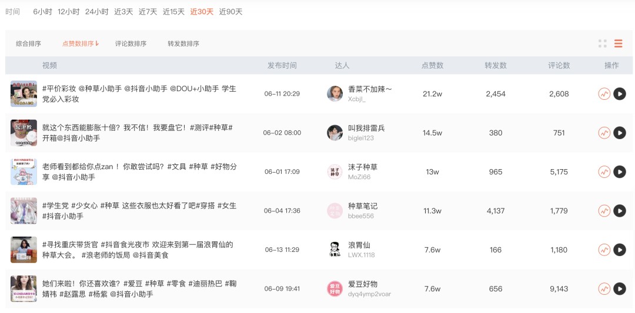Play the 香菜不加辣 video

pos(620,94)
